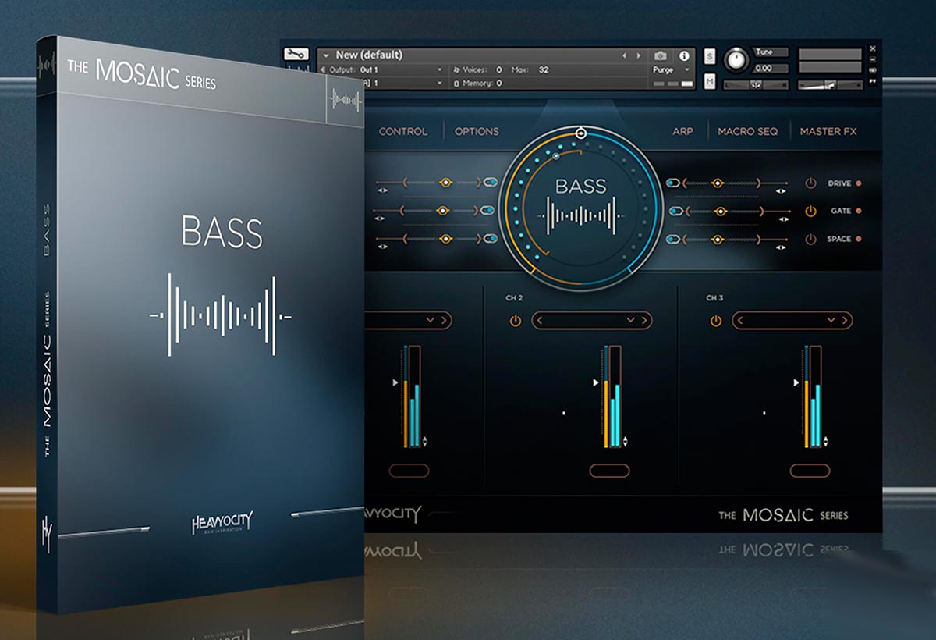Toggle the CH 2 power button
Screen dimensions: 936x640
pos(516,320)
